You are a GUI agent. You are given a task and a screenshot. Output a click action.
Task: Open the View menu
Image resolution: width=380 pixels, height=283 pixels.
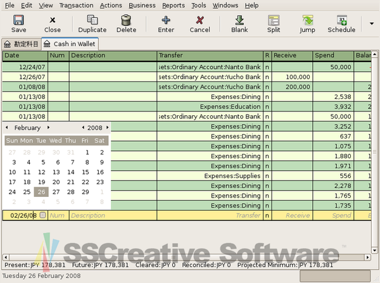click(x=46, y=5)
